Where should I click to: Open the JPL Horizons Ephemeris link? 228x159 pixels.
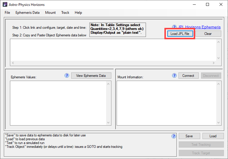199,27
